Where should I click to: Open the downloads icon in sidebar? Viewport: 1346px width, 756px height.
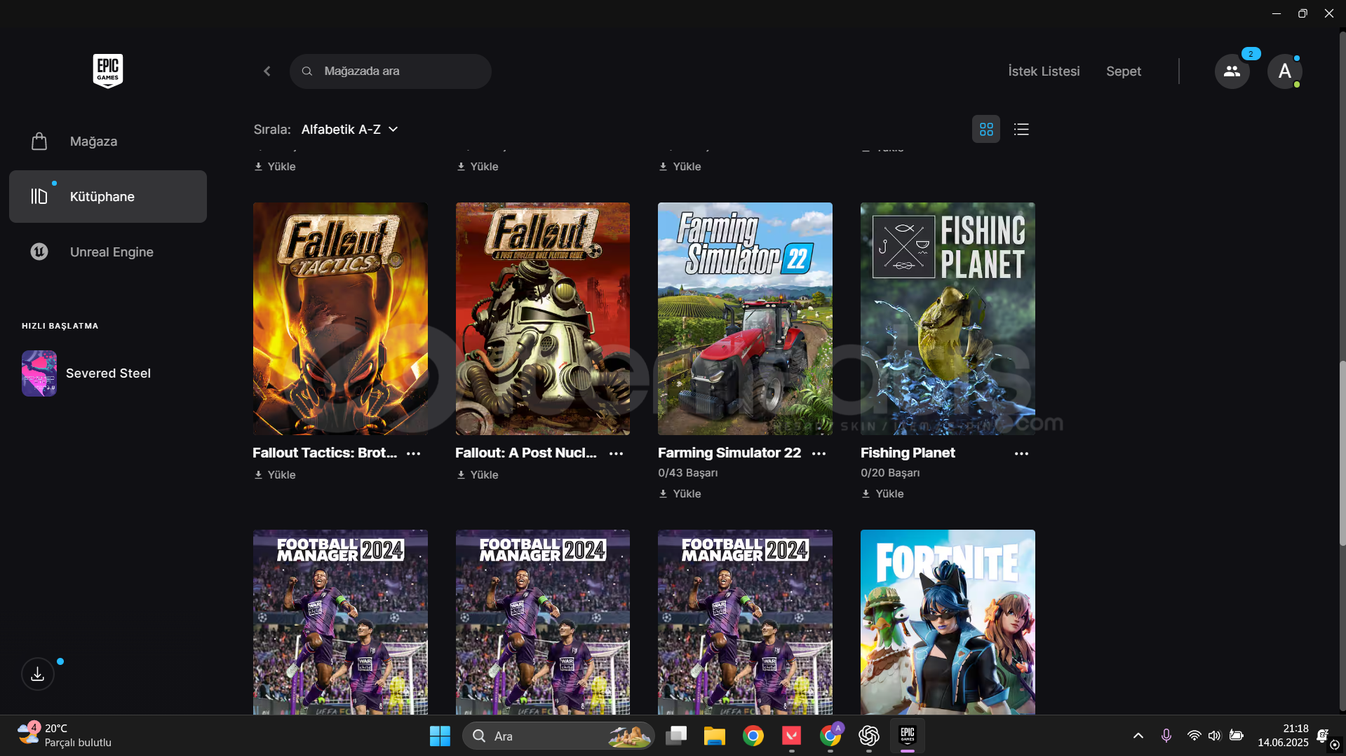(x=38, y=674)
